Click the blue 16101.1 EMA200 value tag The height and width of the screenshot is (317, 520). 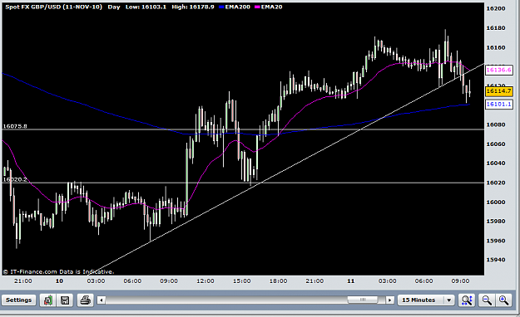[x=498, y=105]
